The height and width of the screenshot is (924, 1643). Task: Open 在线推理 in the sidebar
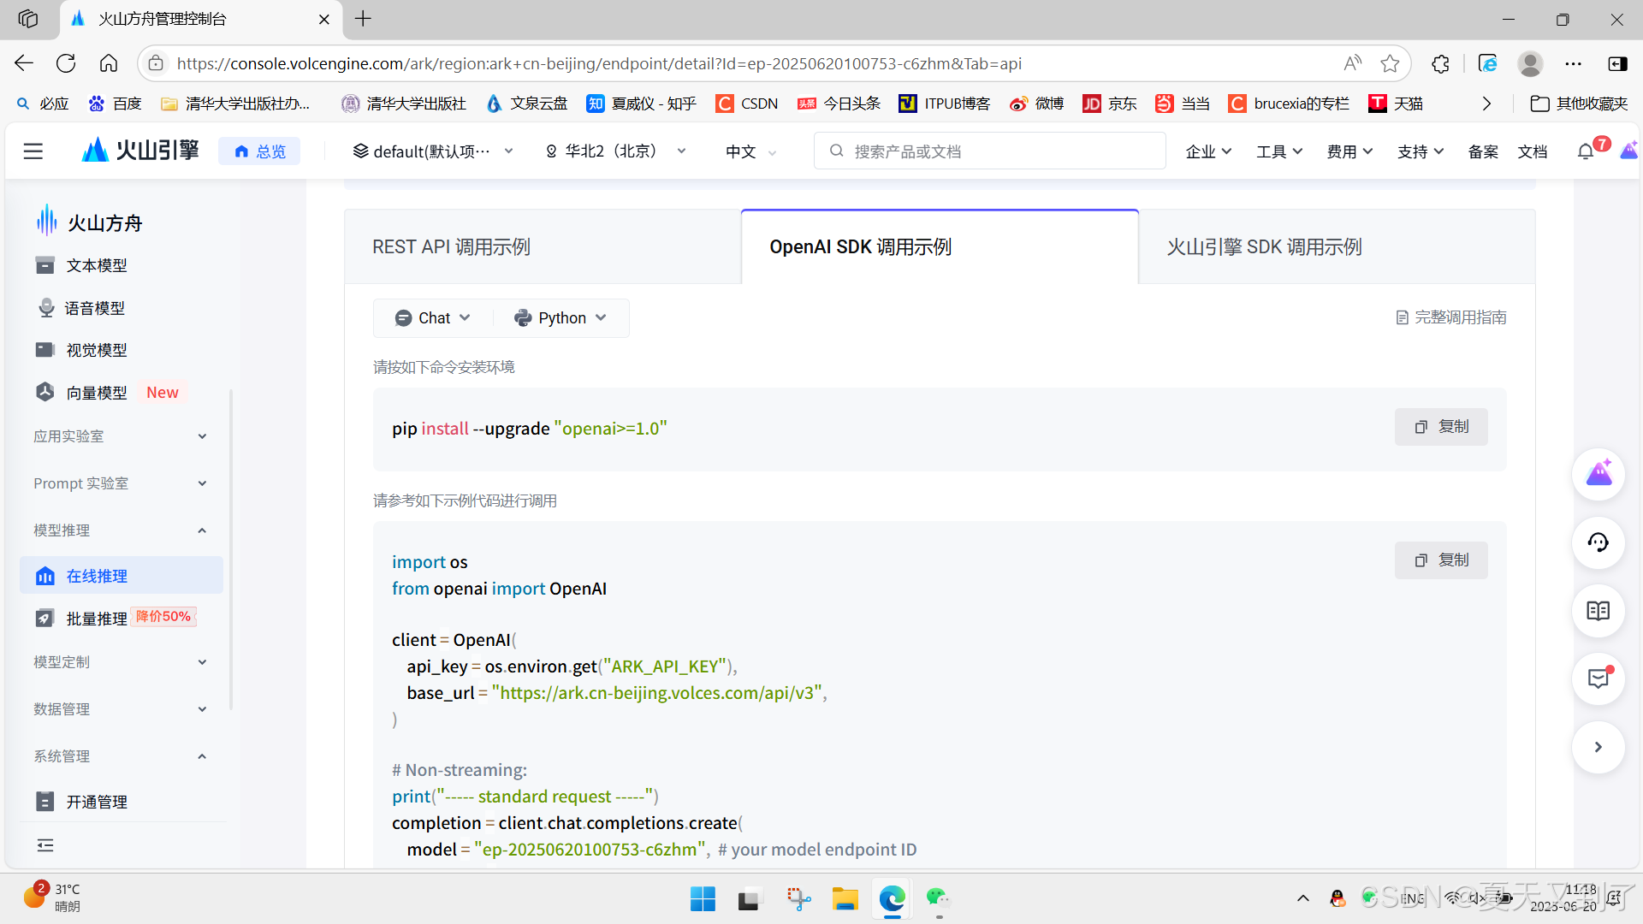[97, 576]
